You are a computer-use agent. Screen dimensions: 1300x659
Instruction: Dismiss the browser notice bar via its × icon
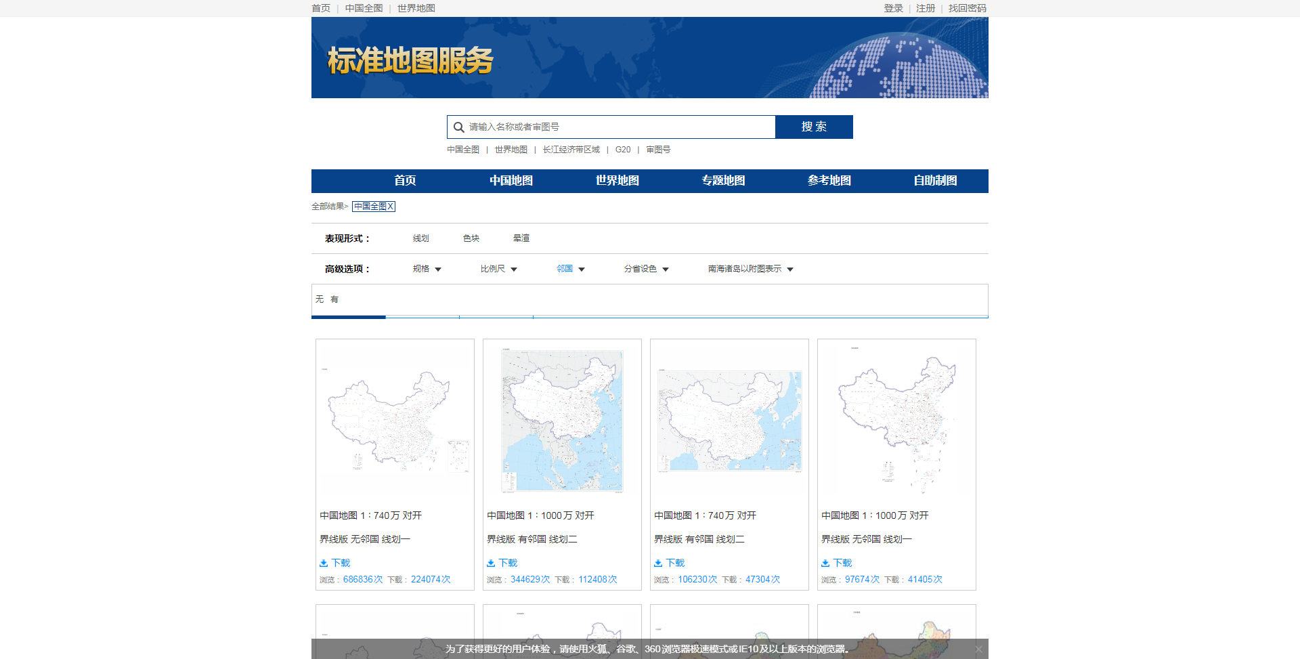click(x=978, y=648)
